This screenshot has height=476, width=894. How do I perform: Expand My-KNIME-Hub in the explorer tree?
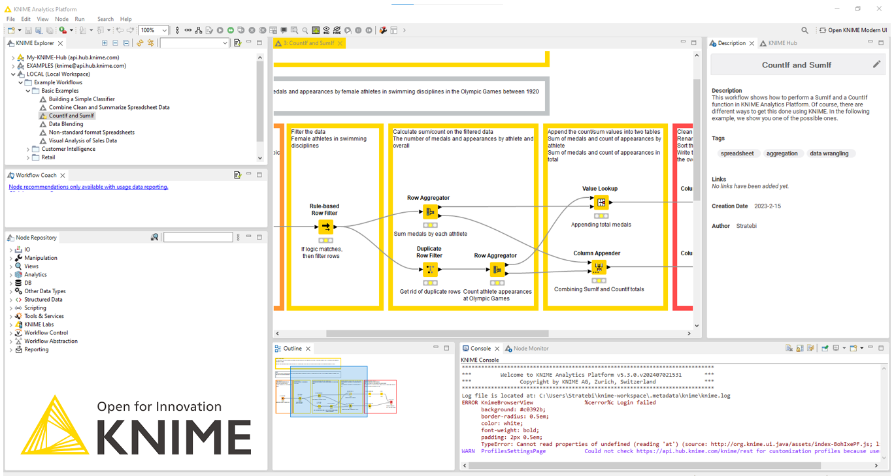[x=13, y=57]
